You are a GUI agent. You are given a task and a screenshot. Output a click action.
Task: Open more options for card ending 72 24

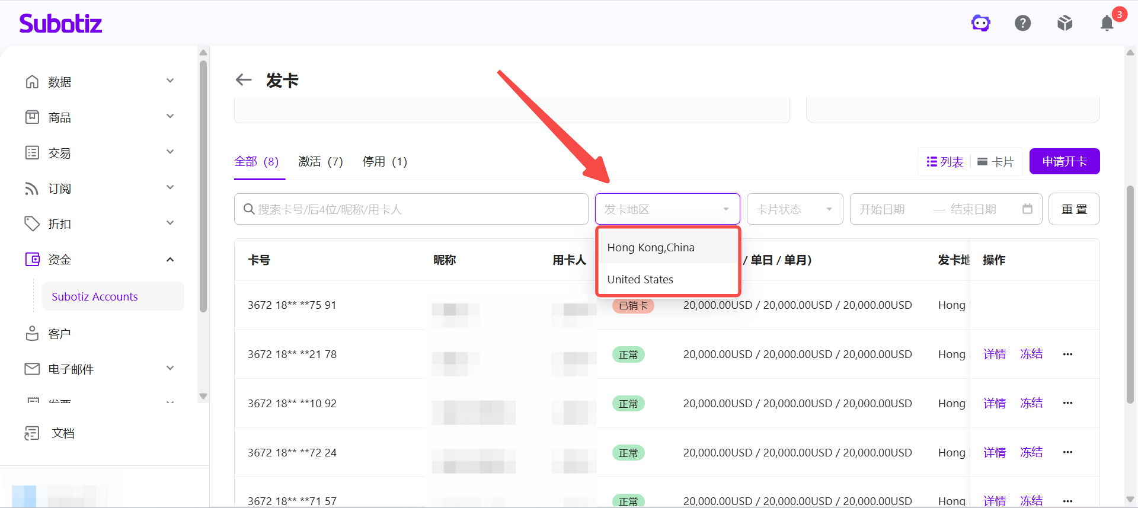1068,452
